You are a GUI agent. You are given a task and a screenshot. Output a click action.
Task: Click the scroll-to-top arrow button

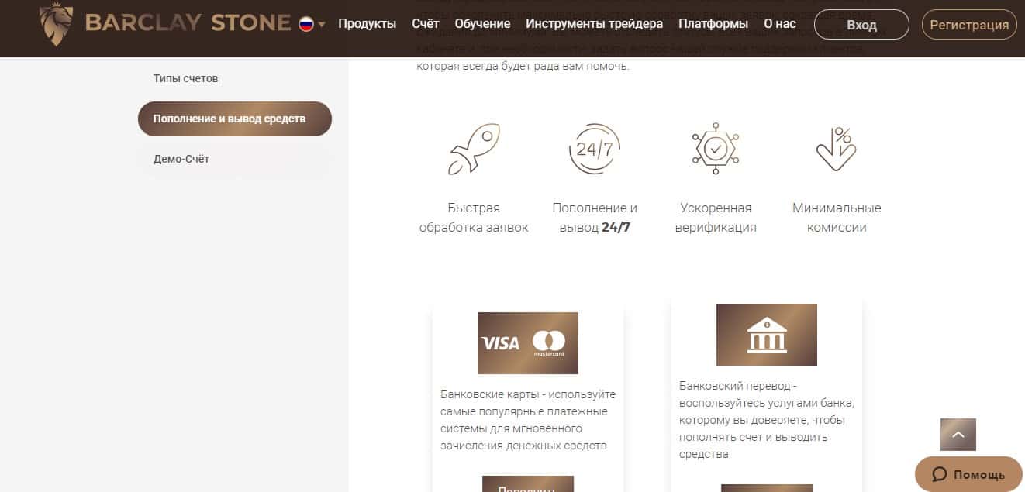click(x=958, y=435)
